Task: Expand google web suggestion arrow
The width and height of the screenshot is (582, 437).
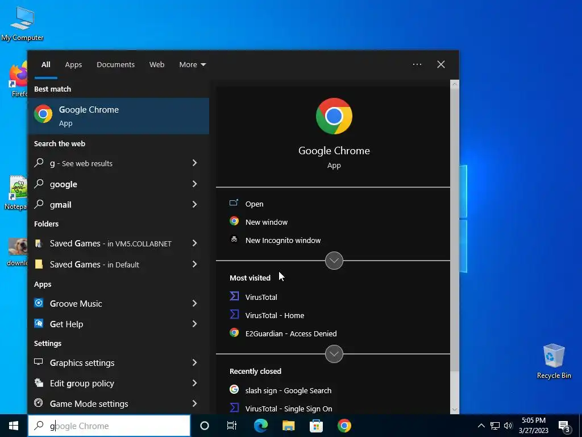Action: pyautogui.click(x=194, y=184)
